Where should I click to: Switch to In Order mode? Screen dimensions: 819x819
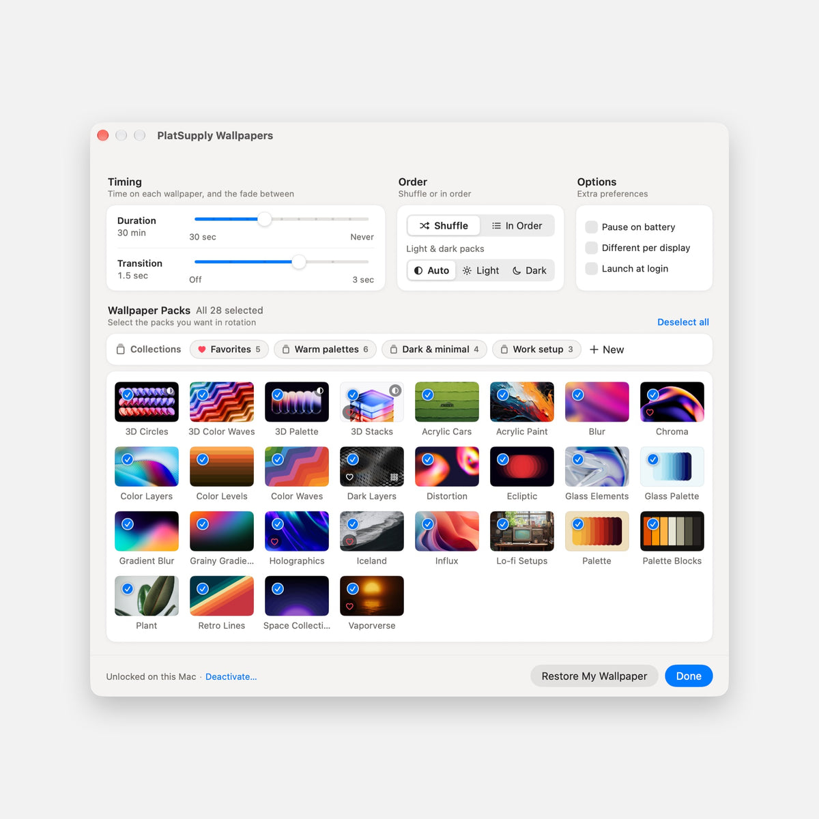click(517, 226)
